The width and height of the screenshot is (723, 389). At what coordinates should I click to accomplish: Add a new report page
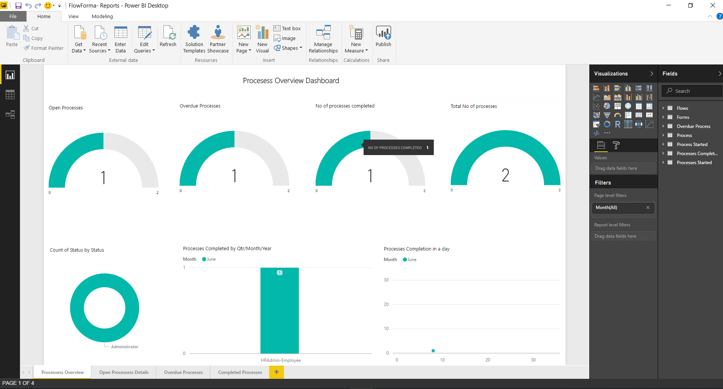(276, 372)
